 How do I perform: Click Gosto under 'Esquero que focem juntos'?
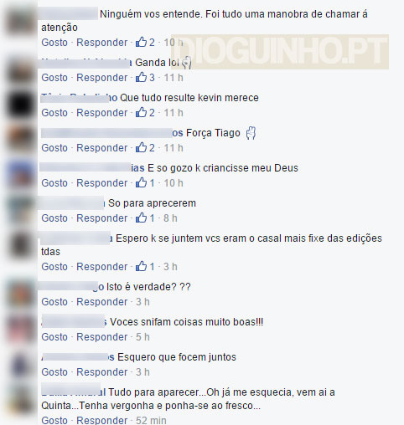pyautogui.click(x=54, y=372)
